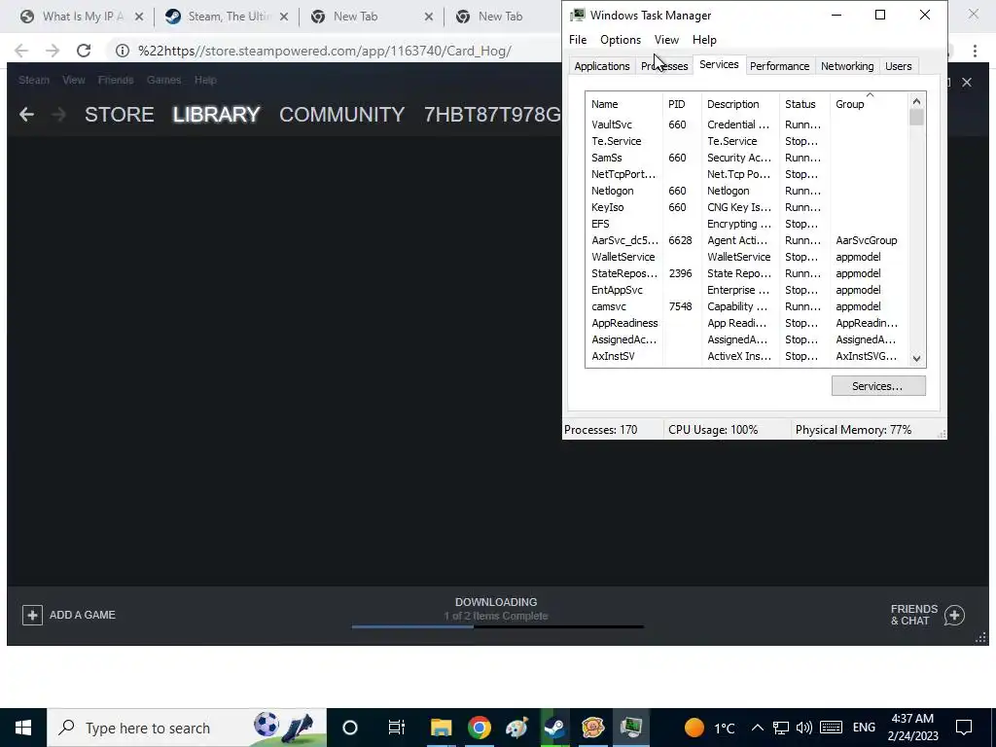Select Task Manager icon in the taskbar
The image size is (996, 747).
click(x=630, y=728)
